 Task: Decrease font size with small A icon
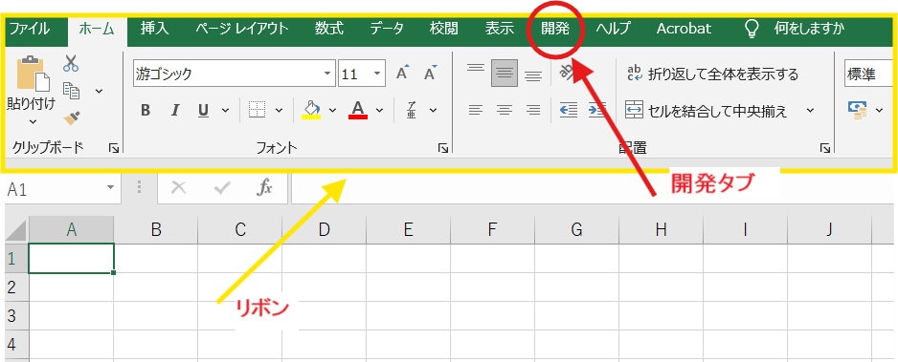pos(430,74)
